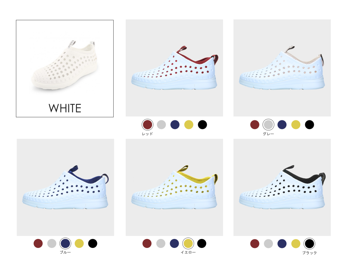345x259 pixels.
Task: Choose gray swatch under the yellow-lined shoe
Action: pyautogui.click(x=161, y=243)
